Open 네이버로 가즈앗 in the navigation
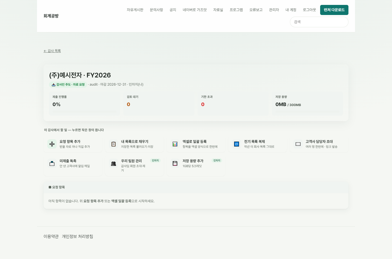 click(x=195, y=10)
